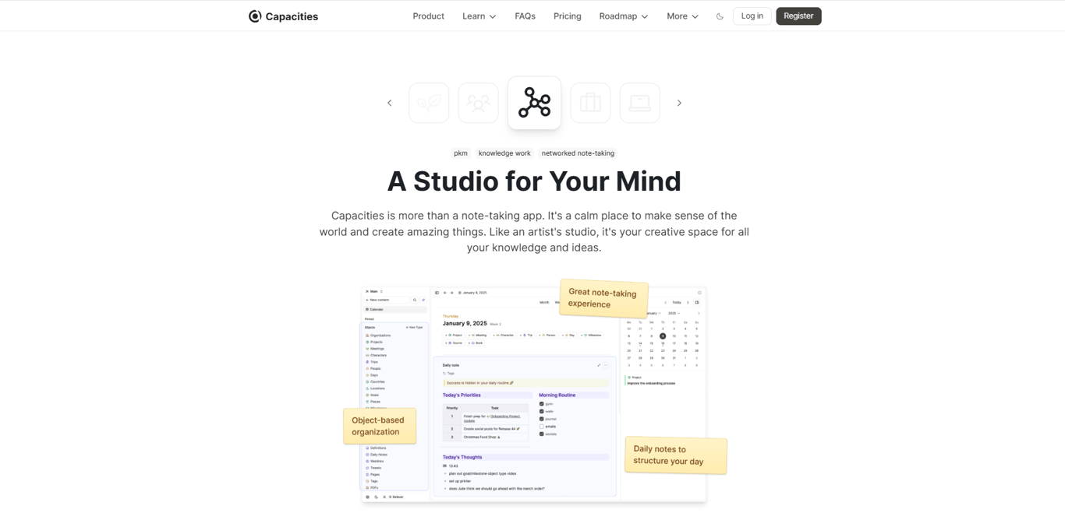Select the laptop use-case icon

tap(639, 103)
